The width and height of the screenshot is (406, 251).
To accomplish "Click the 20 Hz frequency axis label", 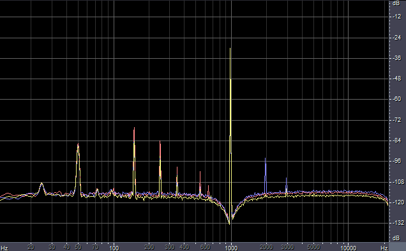I will click(x=31, y=247).
